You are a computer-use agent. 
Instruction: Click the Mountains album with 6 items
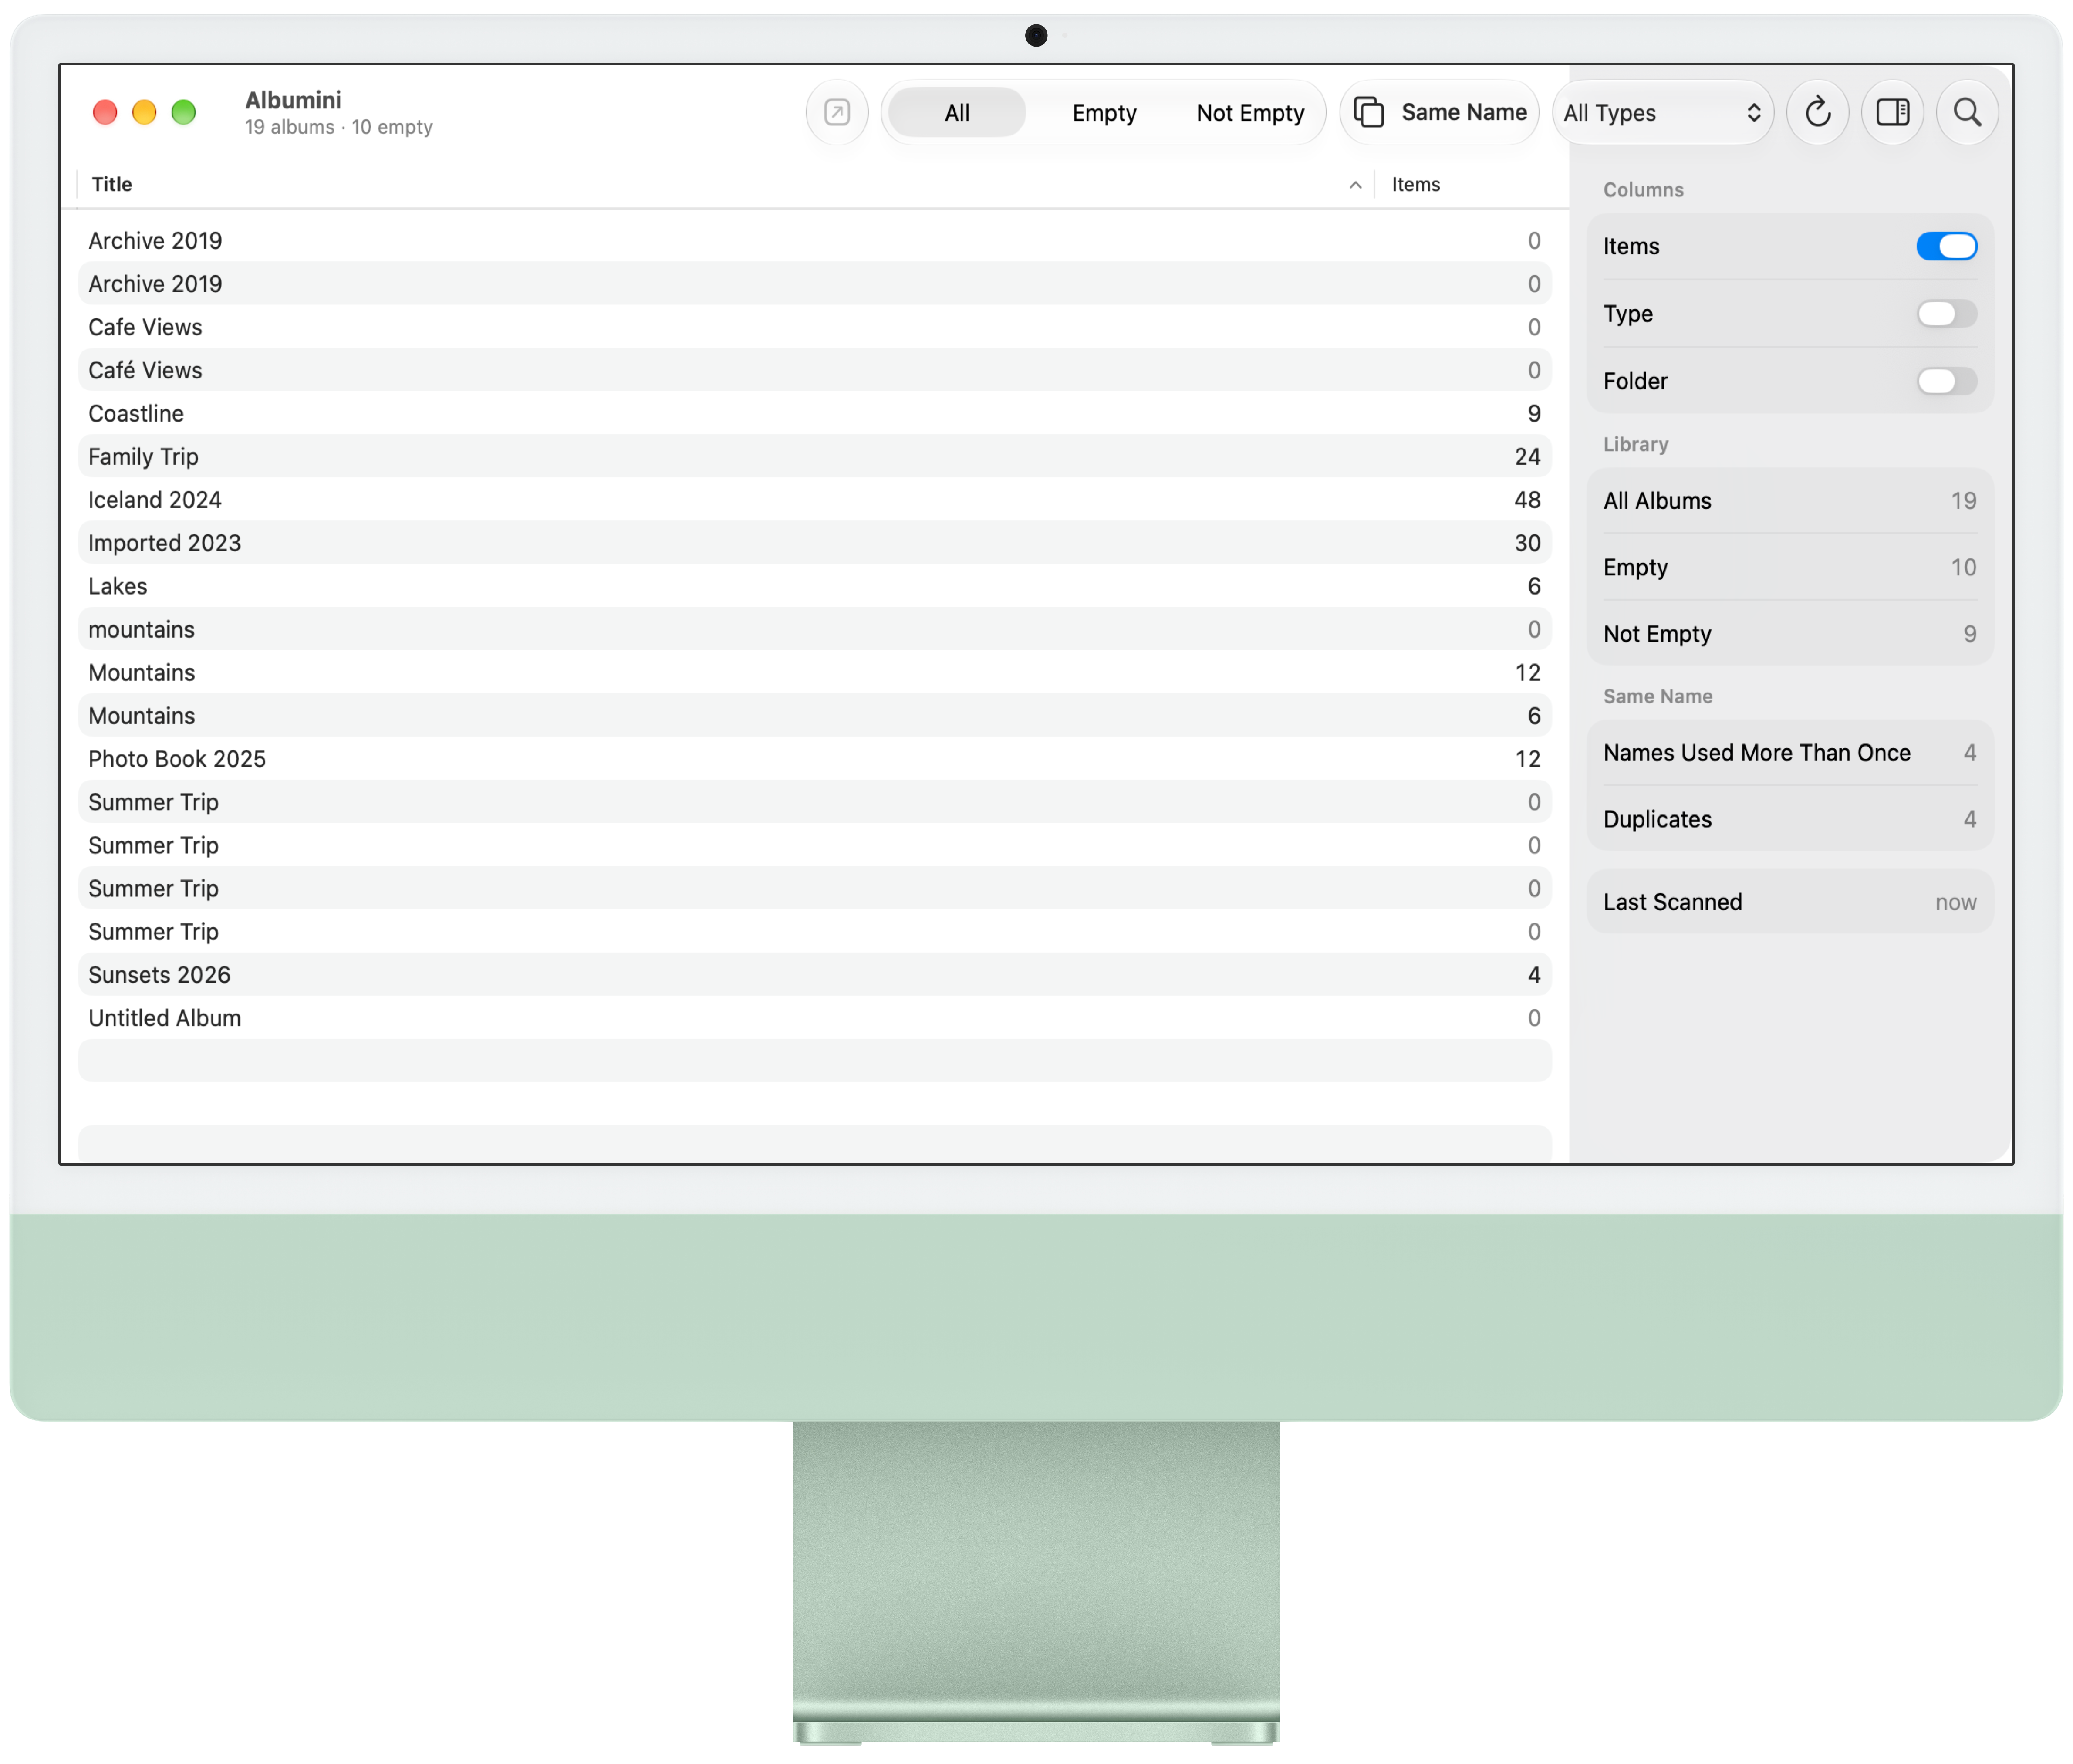click(x=814, y=715)
